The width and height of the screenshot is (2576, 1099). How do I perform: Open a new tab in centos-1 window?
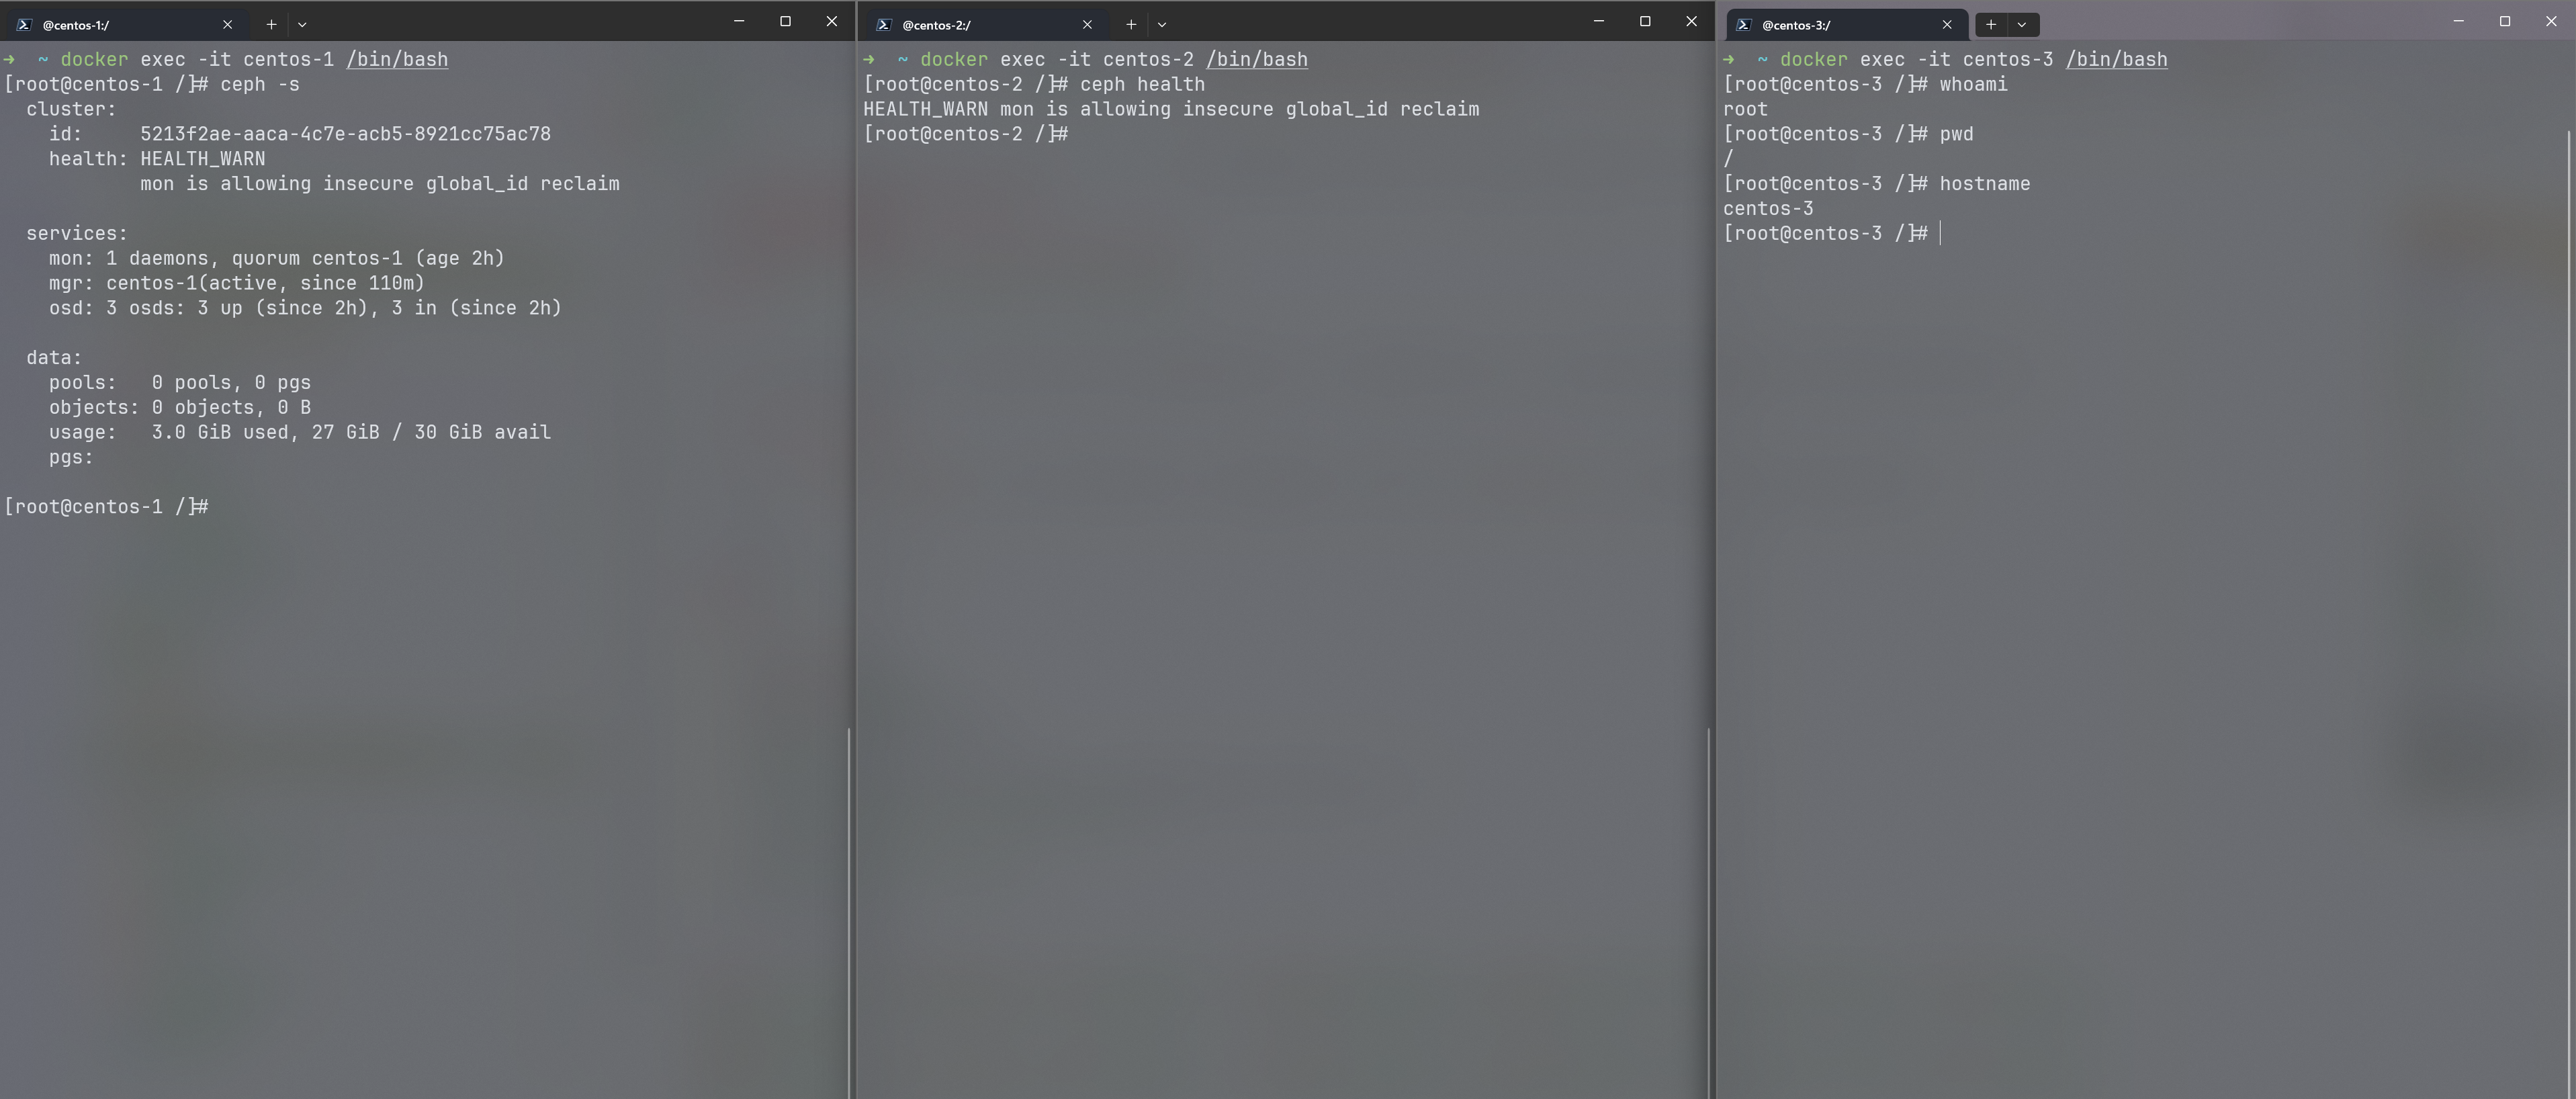(271, 24)
